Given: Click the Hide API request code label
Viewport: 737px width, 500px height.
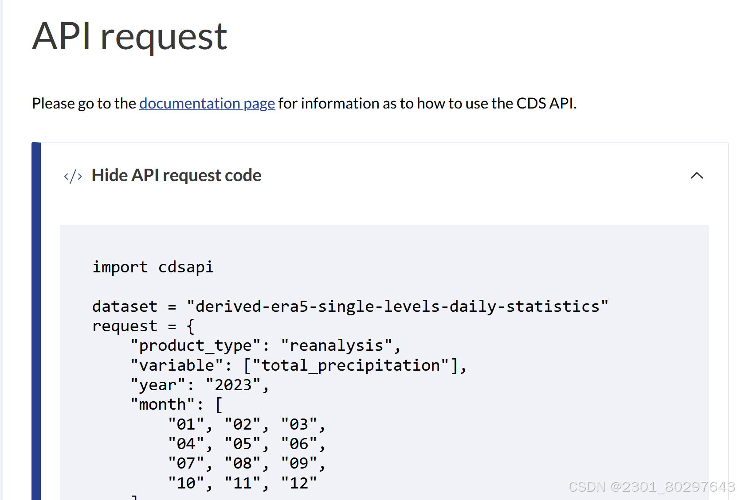Looking at the screenshot, I should pyautogui.click(x=176, y=175).
